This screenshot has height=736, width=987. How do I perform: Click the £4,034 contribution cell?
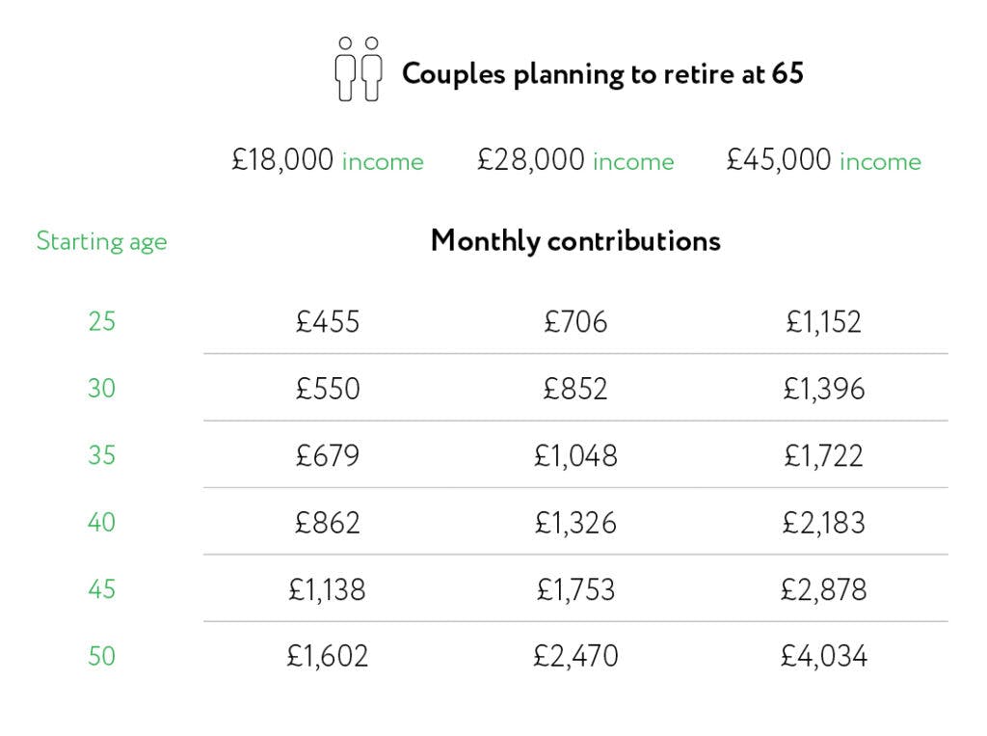[x=823, y=657]
